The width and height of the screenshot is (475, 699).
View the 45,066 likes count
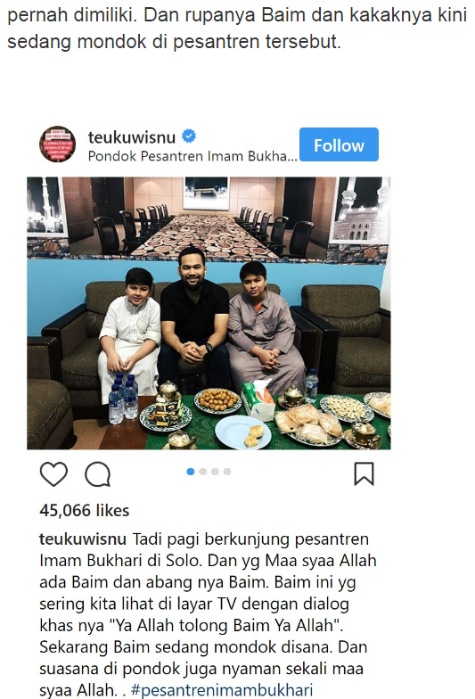(84, 510)
